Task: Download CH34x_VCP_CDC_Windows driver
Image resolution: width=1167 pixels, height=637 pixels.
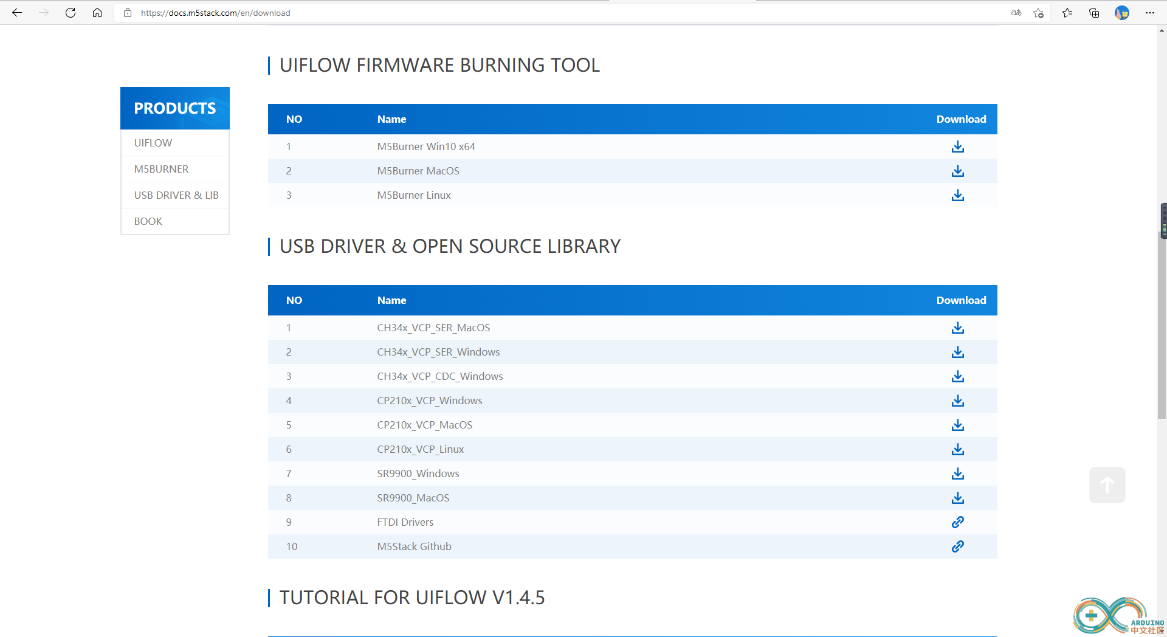Action: pyautogui.click(x=958, y=376)
